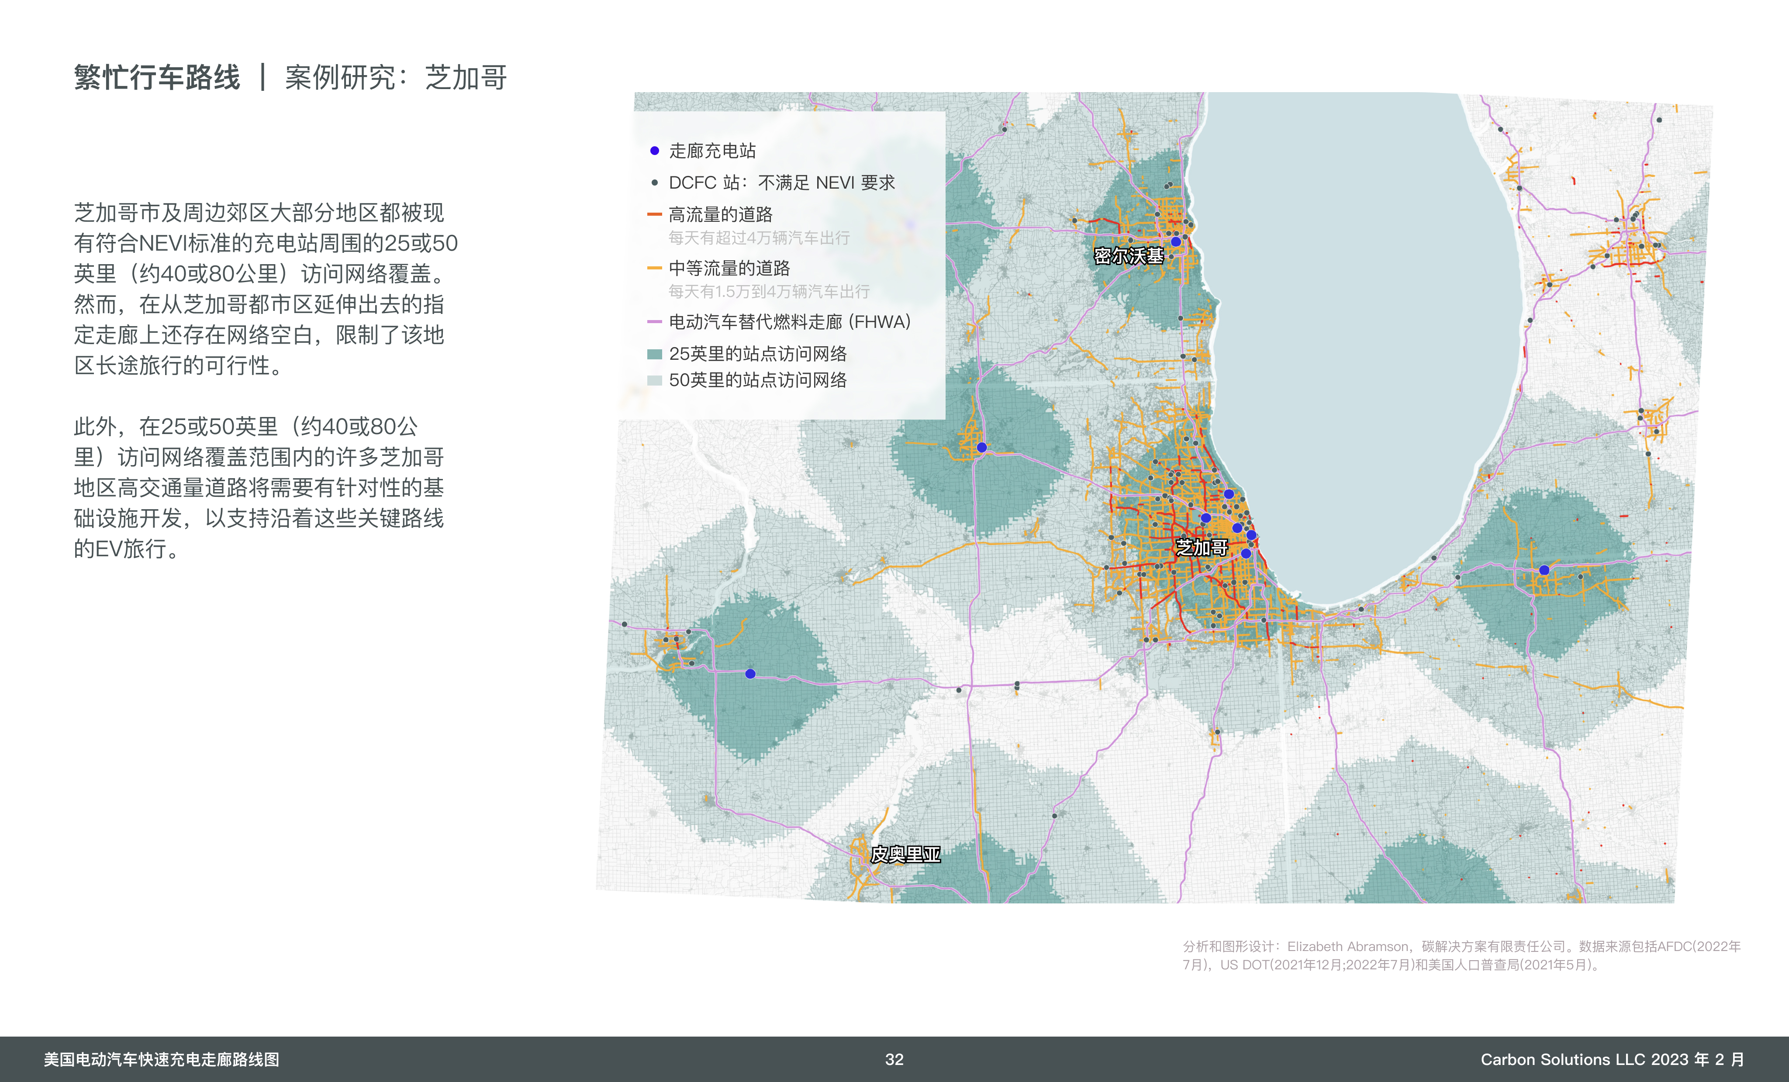Click the blue corridor charging station legend dot
Image resolution: width=1789 pixels, height=1082 pixels.
pyautogui.click(x=654, y=151)
